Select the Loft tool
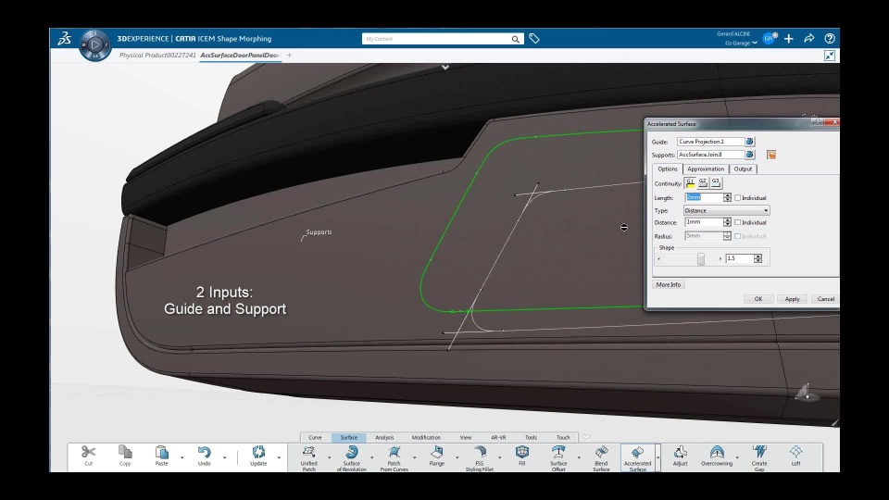The height and width of the screenshot is (500, 889). point(796,456)
